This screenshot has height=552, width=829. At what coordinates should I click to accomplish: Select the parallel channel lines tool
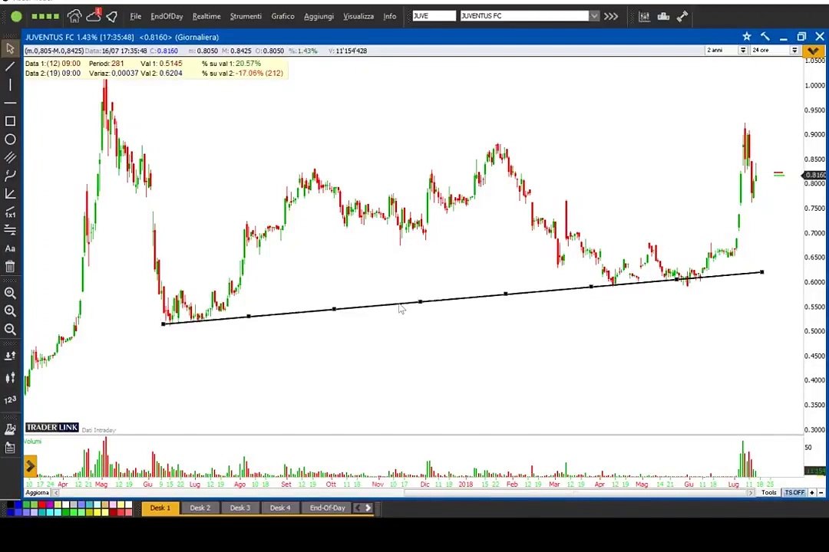click(10, 157)
